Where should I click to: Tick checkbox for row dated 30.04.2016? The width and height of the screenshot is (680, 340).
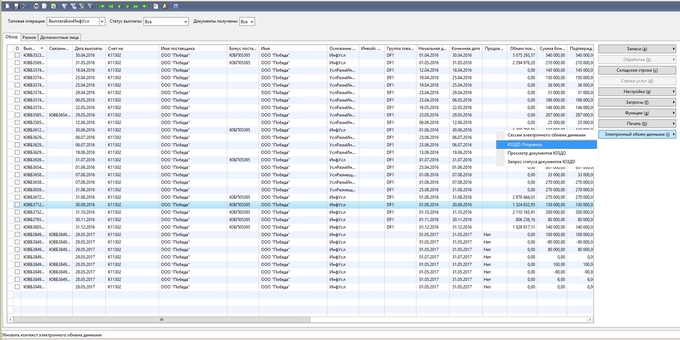point(17,55)
